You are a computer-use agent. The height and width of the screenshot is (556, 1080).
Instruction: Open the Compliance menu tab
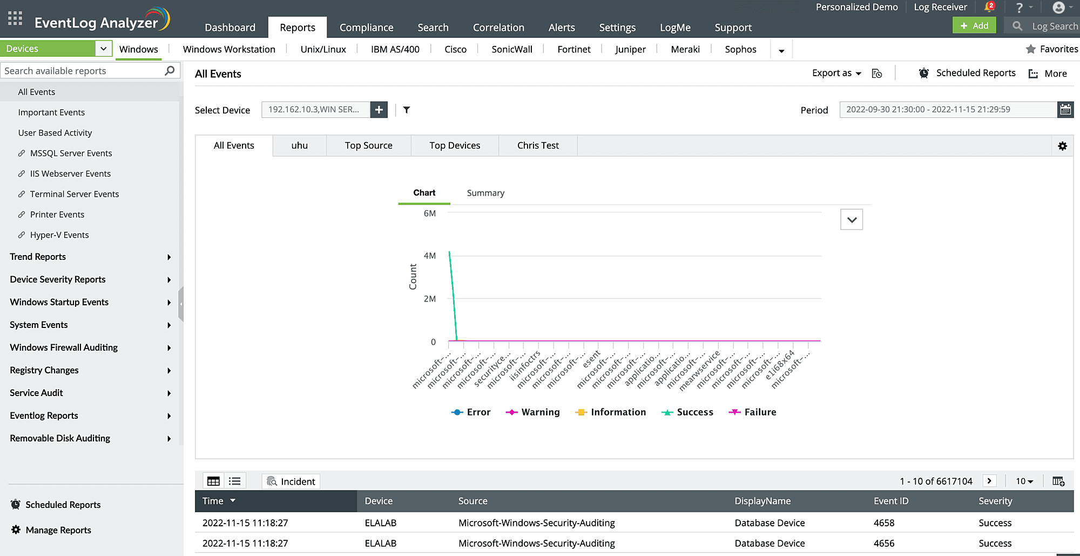[x=366, y=28]
